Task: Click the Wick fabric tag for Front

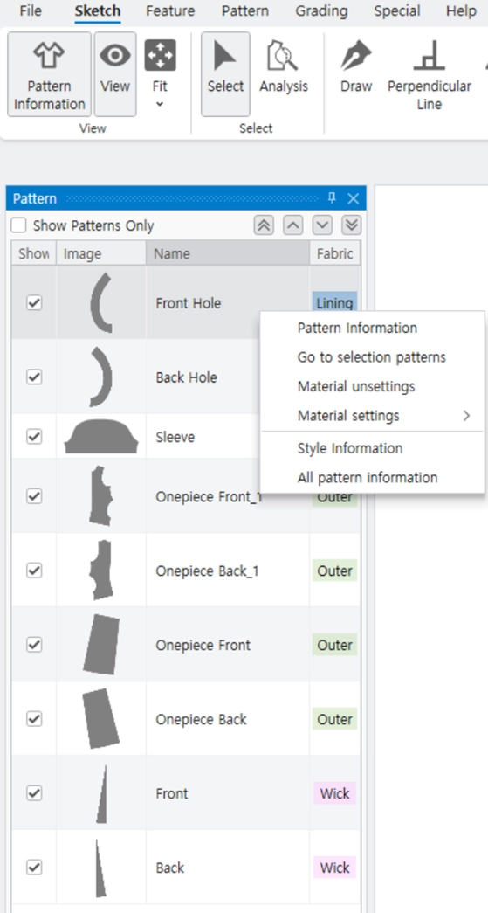Action: pos(335,793)
